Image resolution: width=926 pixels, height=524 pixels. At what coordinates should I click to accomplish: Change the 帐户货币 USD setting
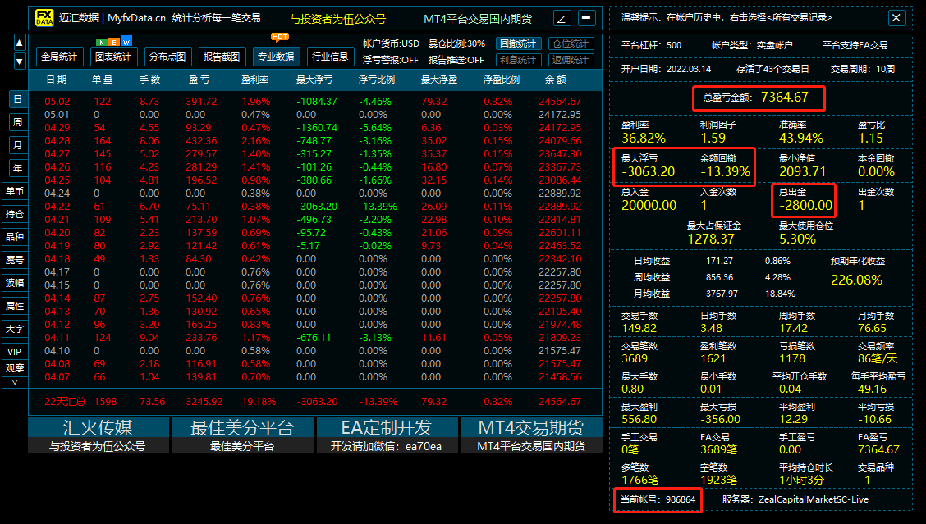point(391,43)
